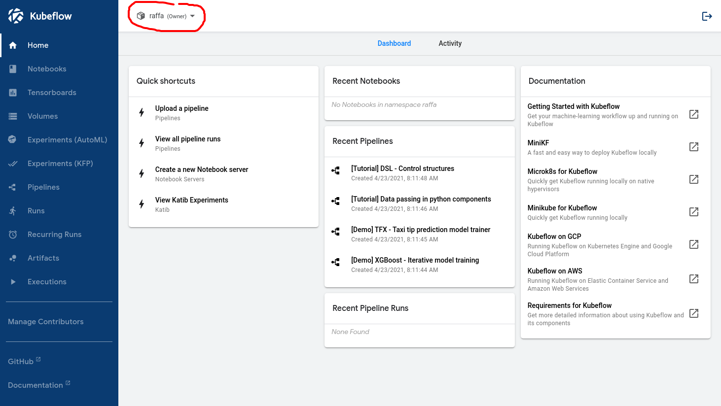The image size is (721, 406).
Task: Select Home in the sidebar menu
Action: [59, 45]
